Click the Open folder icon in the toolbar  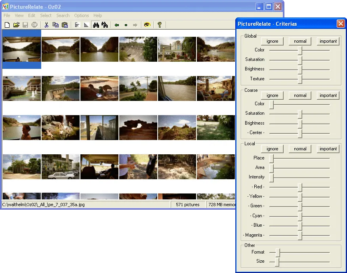[17, 25]
